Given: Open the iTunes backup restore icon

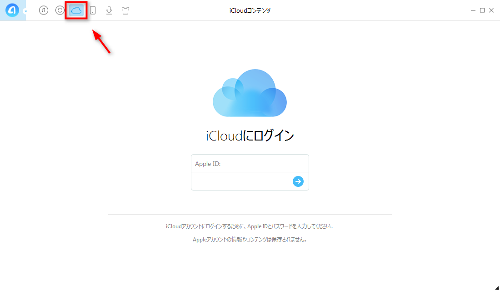Looking at the screenshot, I should click(x=60, y=10).
